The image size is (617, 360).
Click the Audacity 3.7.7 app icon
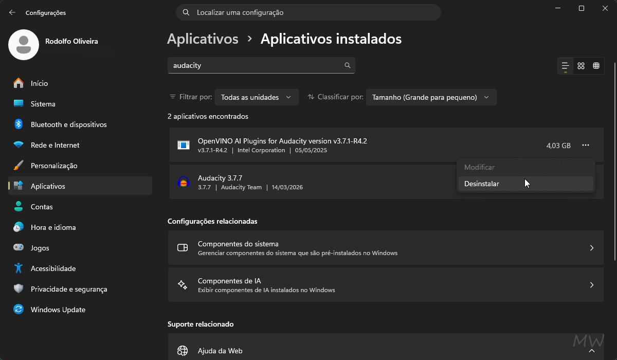click(185, 181)
